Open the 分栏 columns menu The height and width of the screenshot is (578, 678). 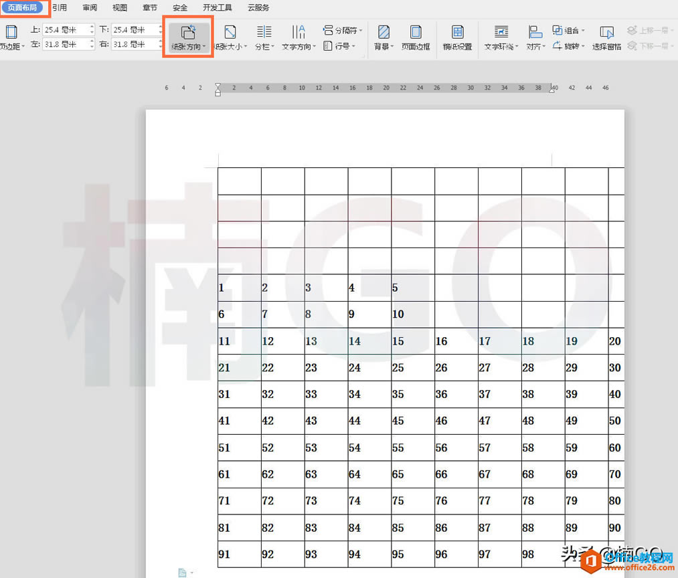(264, 37)
